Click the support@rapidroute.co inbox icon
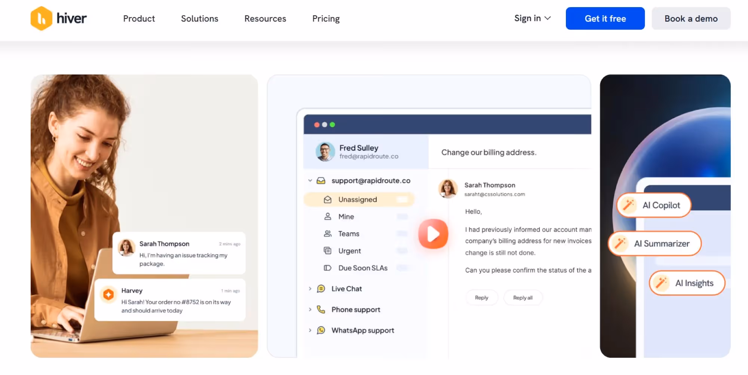 [x=321, y=181]
